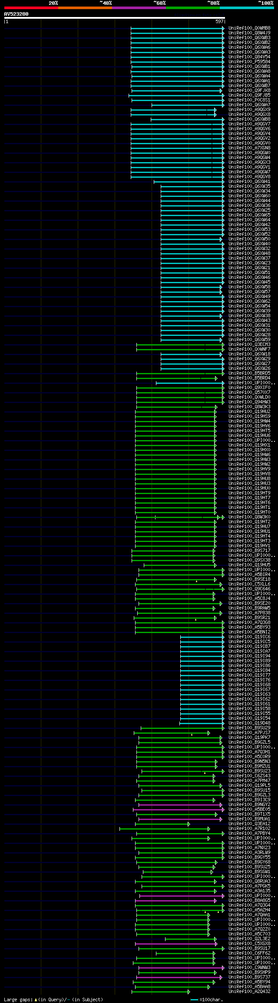Select the UniRef100_Q19PK7 label
The height and width of the screenshot is (1003, 278).
(x=249, y=738)
